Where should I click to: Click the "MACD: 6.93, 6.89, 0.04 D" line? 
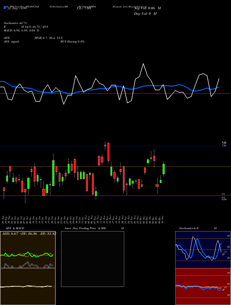click(21, 30)
